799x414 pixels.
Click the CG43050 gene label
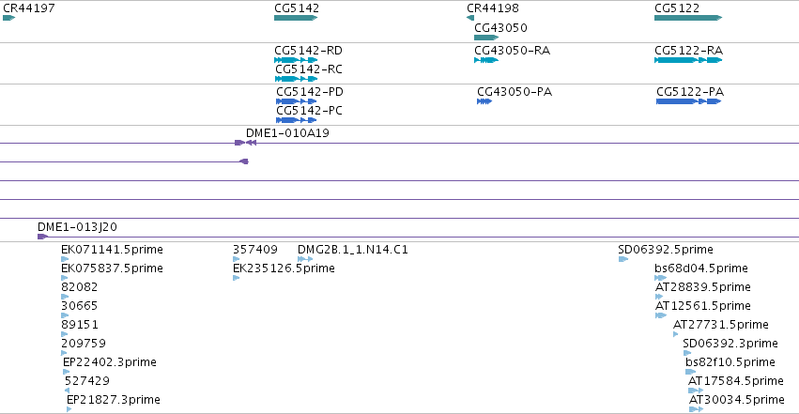(500, 27)
